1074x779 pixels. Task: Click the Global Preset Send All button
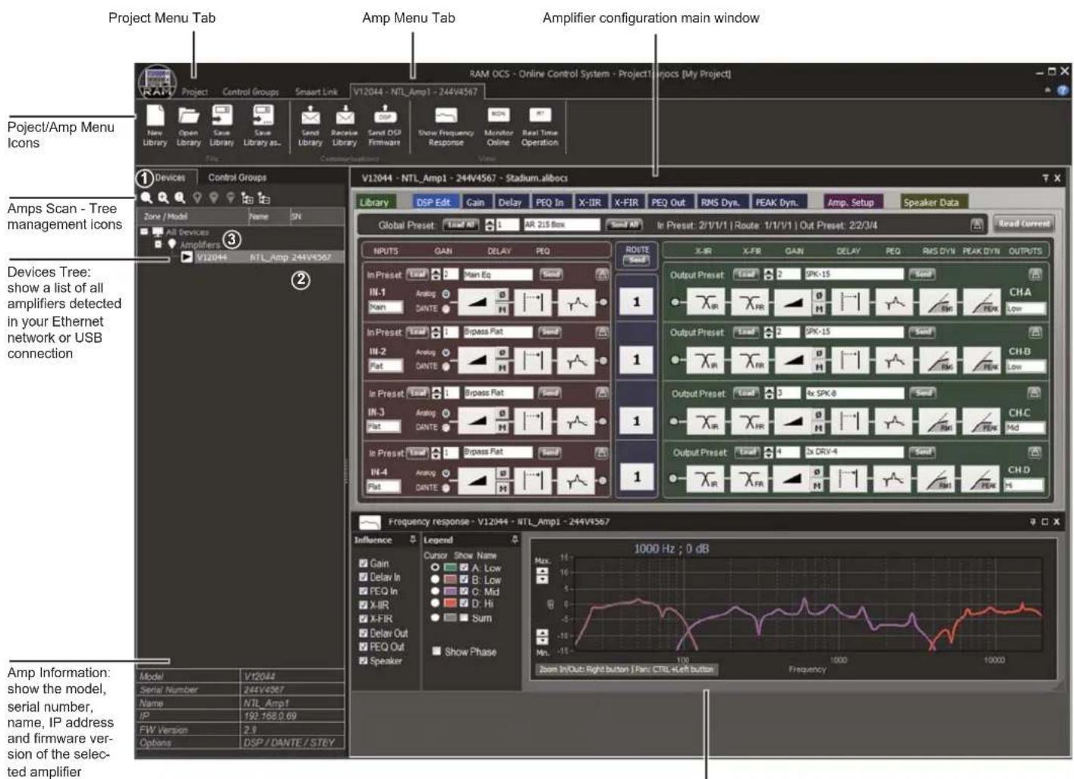point(623,225)
